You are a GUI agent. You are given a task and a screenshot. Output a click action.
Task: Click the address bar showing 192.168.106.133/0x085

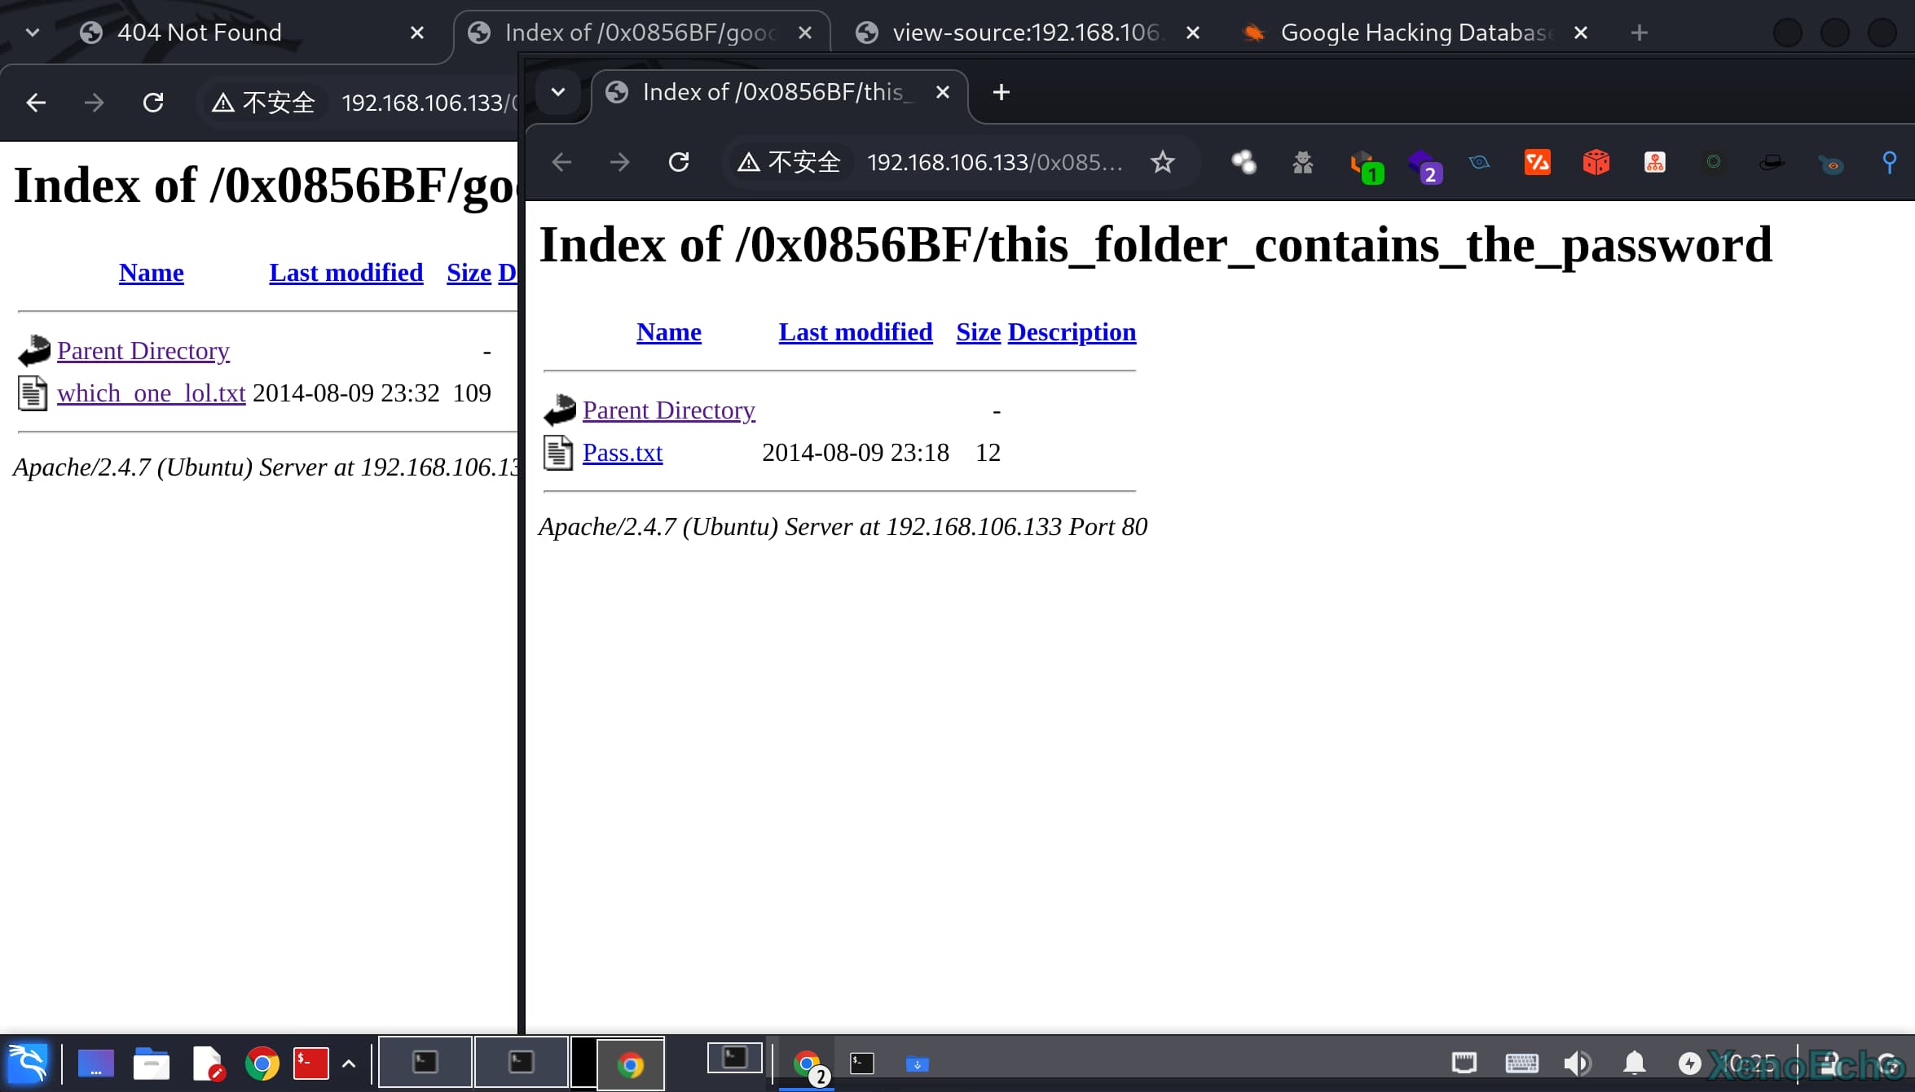(x=994, y=162)
